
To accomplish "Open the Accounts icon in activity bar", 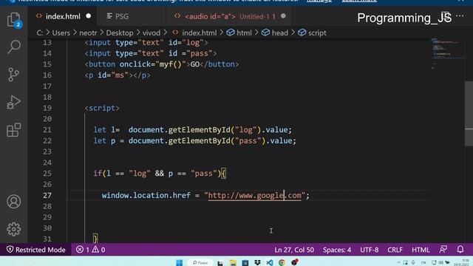I will pyautogui.click(x=14, y=202).
